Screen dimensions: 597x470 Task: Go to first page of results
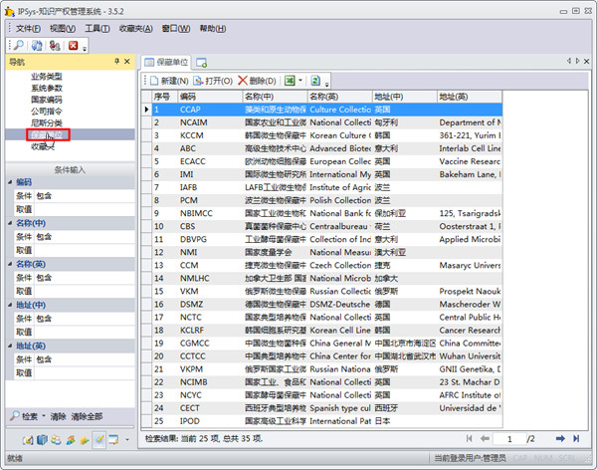point(469,439)
